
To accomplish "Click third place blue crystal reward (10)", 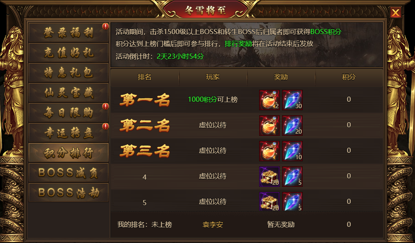I will [292, 151].
